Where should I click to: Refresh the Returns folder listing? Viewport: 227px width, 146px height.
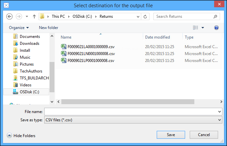[146, 16]
